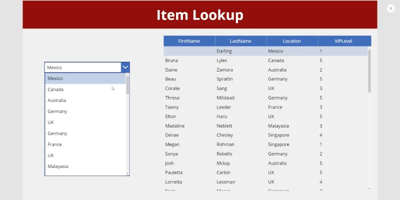
Task: Click VIP level 4 in Lorretta's row
Action: [321, 182]
